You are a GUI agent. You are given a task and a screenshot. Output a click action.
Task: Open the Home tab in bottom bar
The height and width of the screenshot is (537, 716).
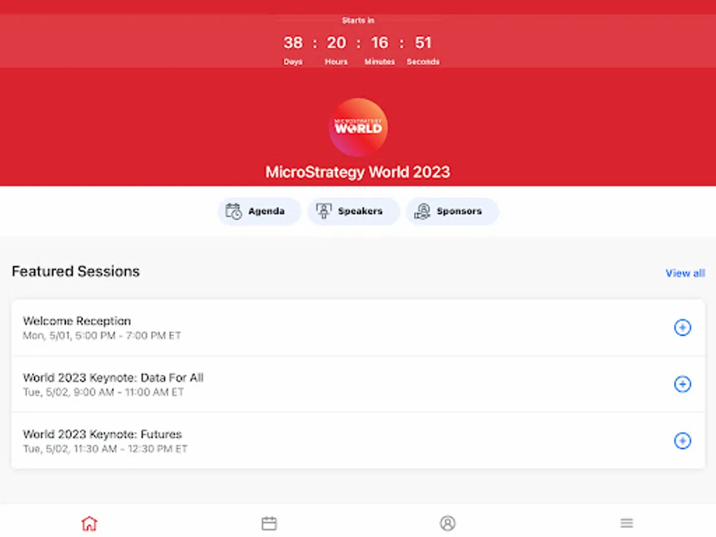tap(89, 523)
